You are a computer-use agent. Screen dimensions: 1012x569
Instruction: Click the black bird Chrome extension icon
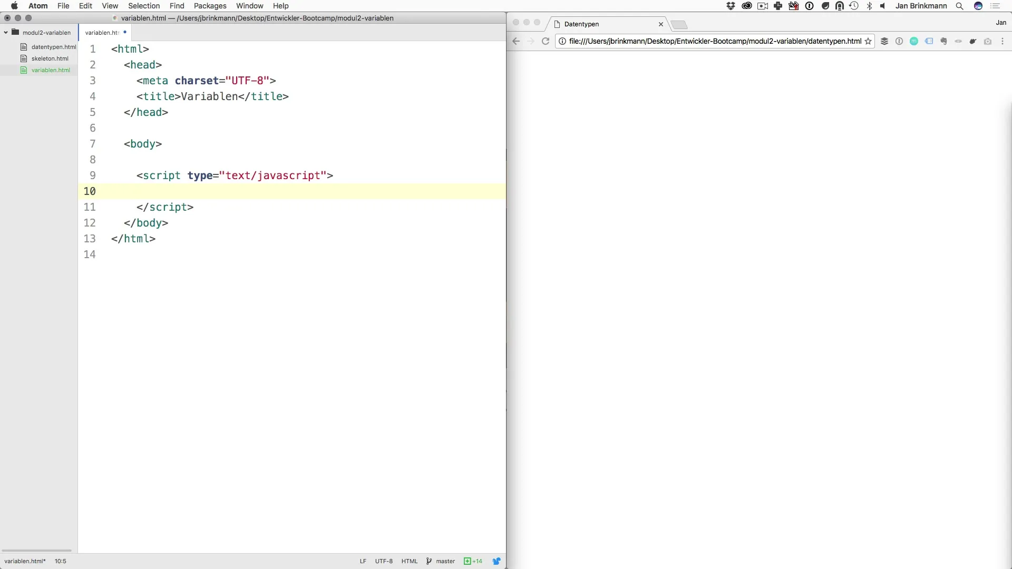(973, 41)
